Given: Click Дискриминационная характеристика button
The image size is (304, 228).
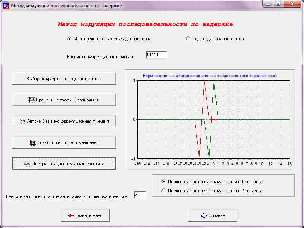Looking at the screenshot, I should coord(64,164).
